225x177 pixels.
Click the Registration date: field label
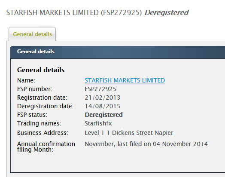(x=42, y=98)
